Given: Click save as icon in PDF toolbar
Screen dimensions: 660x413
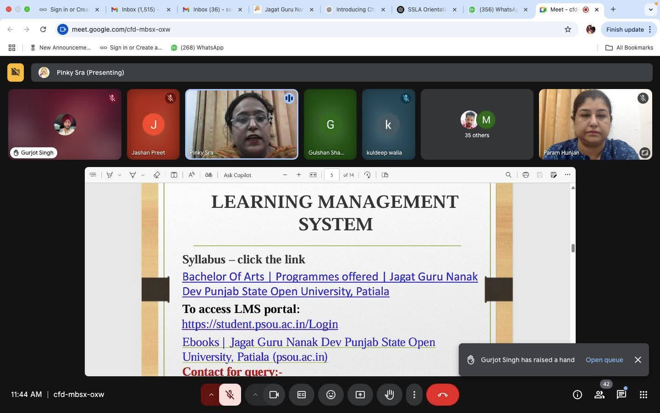Looking at the screenshot, I should click(x=554, y=175).
